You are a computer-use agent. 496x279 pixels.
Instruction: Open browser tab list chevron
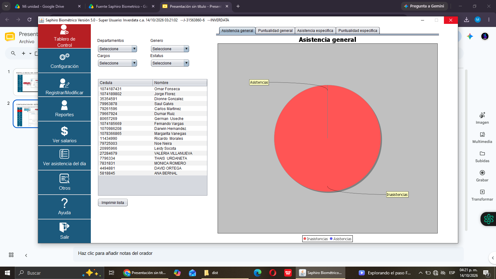[x=6, y=6]
